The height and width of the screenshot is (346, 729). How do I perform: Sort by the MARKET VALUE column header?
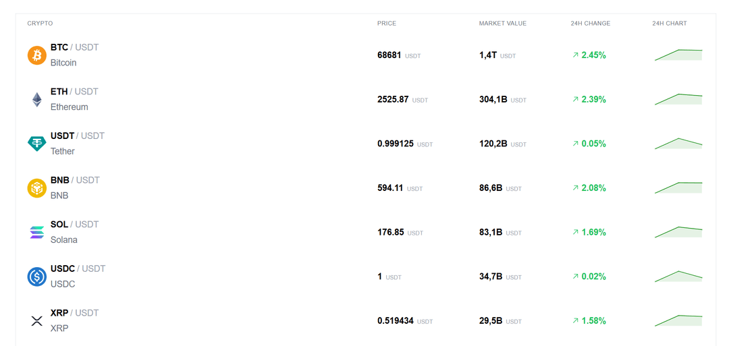coord(502,24)
